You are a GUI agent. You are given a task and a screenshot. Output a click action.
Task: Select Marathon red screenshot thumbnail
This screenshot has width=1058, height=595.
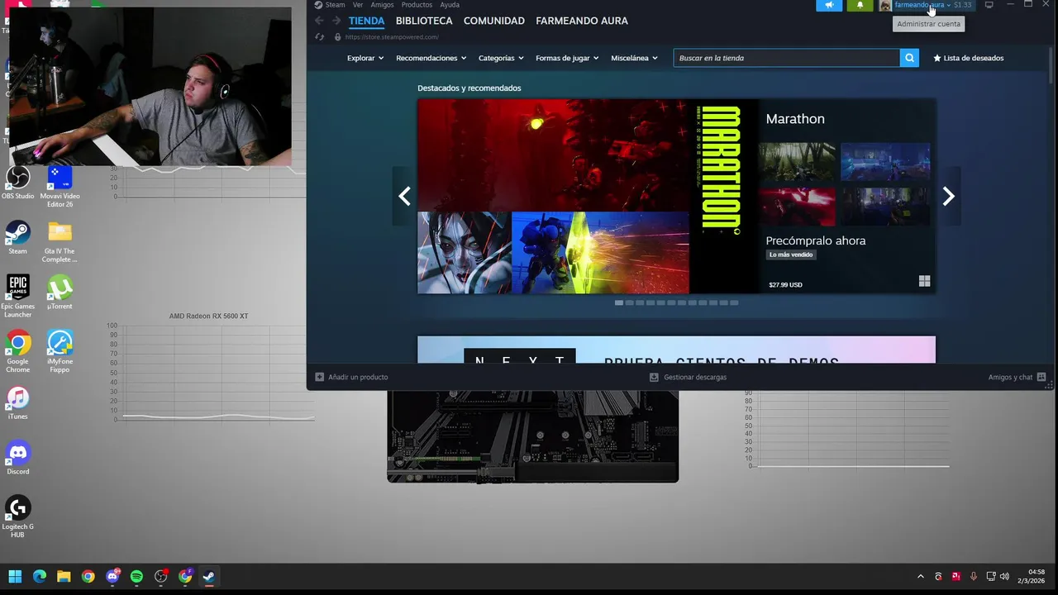797,207
